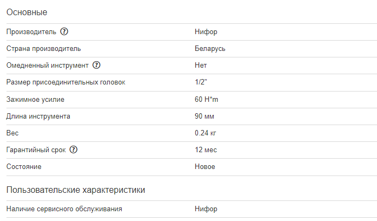
Task: Click the Размер присоединительных головок label
Action: (x=65, y=82)
